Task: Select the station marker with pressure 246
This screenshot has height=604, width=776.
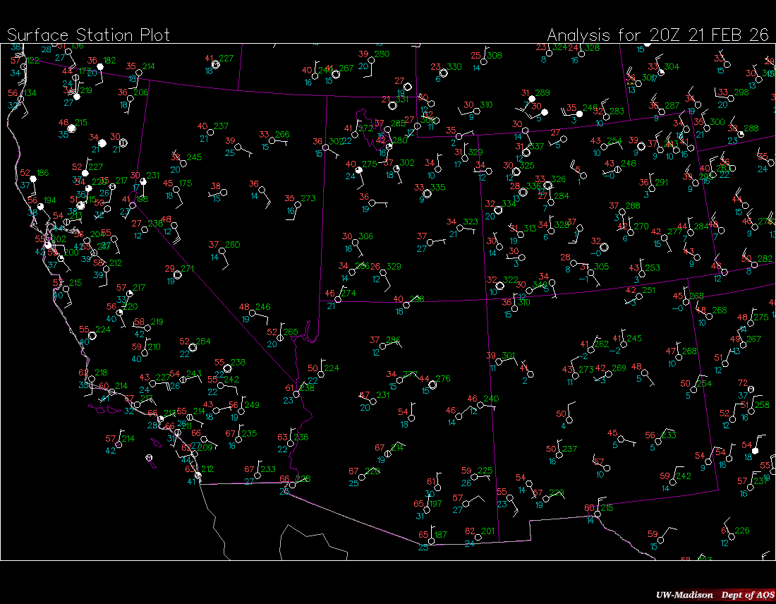Action: 253,313
